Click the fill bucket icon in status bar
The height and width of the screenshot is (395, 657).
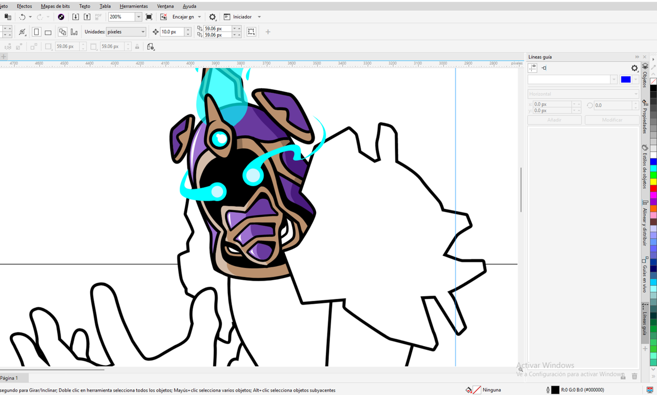click(469, 390)
